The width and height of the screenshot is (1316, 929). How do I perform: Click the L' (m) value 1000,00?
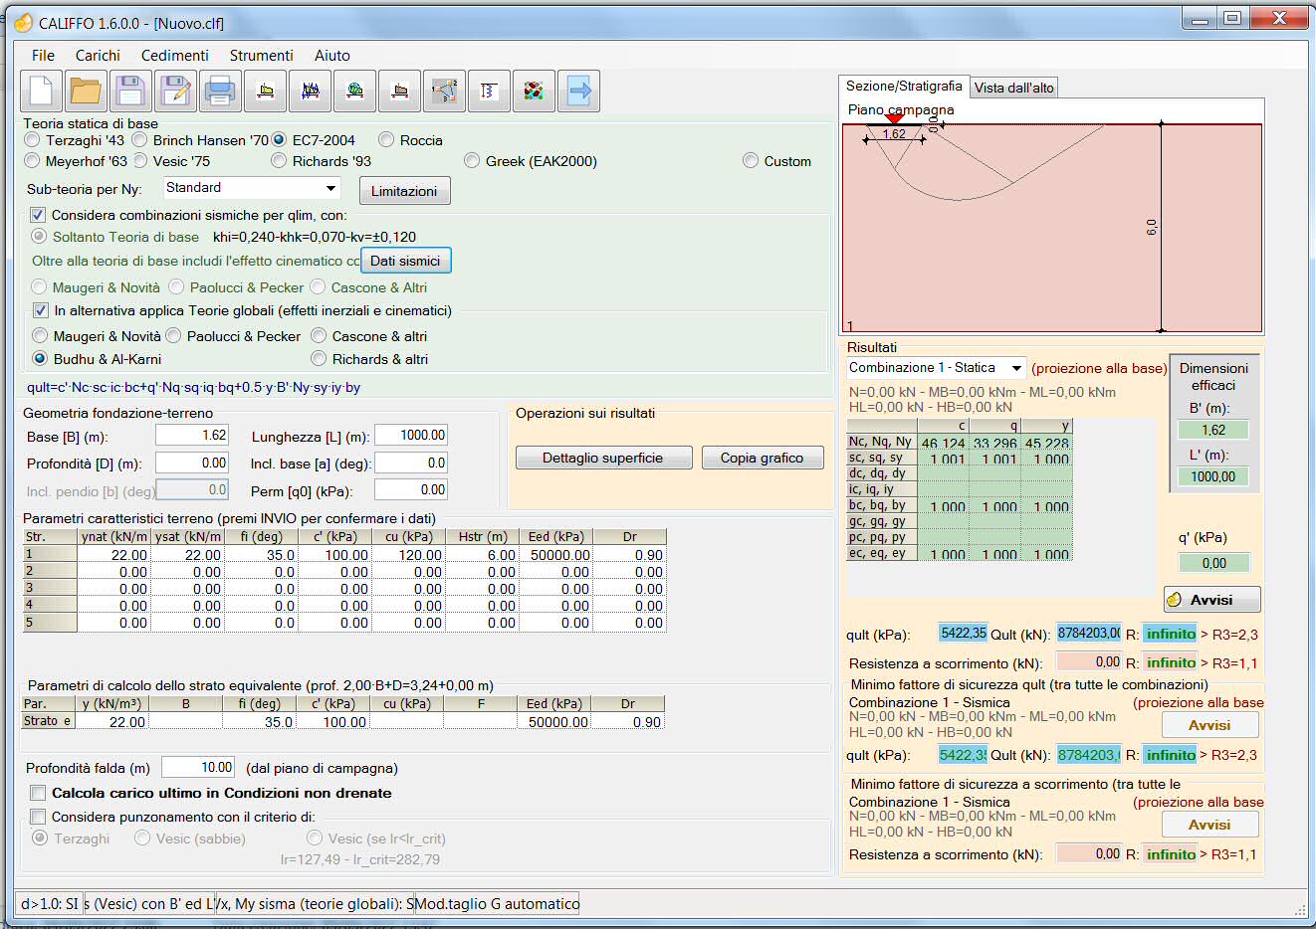pyautogui.click(x=1213, y=476)
